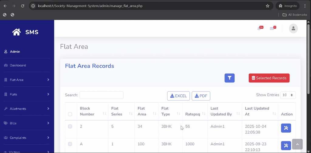The image size is (311, 153).
Task: Click the blue filter funnel button
Action: pyautogui.click(x=230, y=78)
